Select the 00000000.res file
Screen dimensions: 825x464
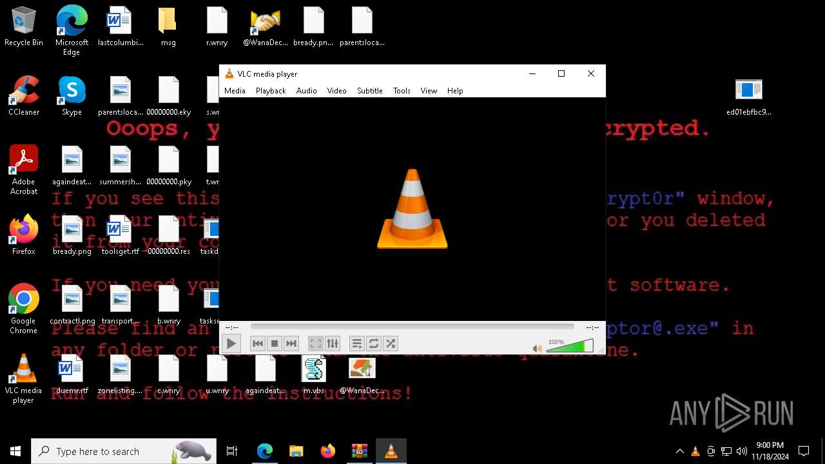tap(169, 235)
